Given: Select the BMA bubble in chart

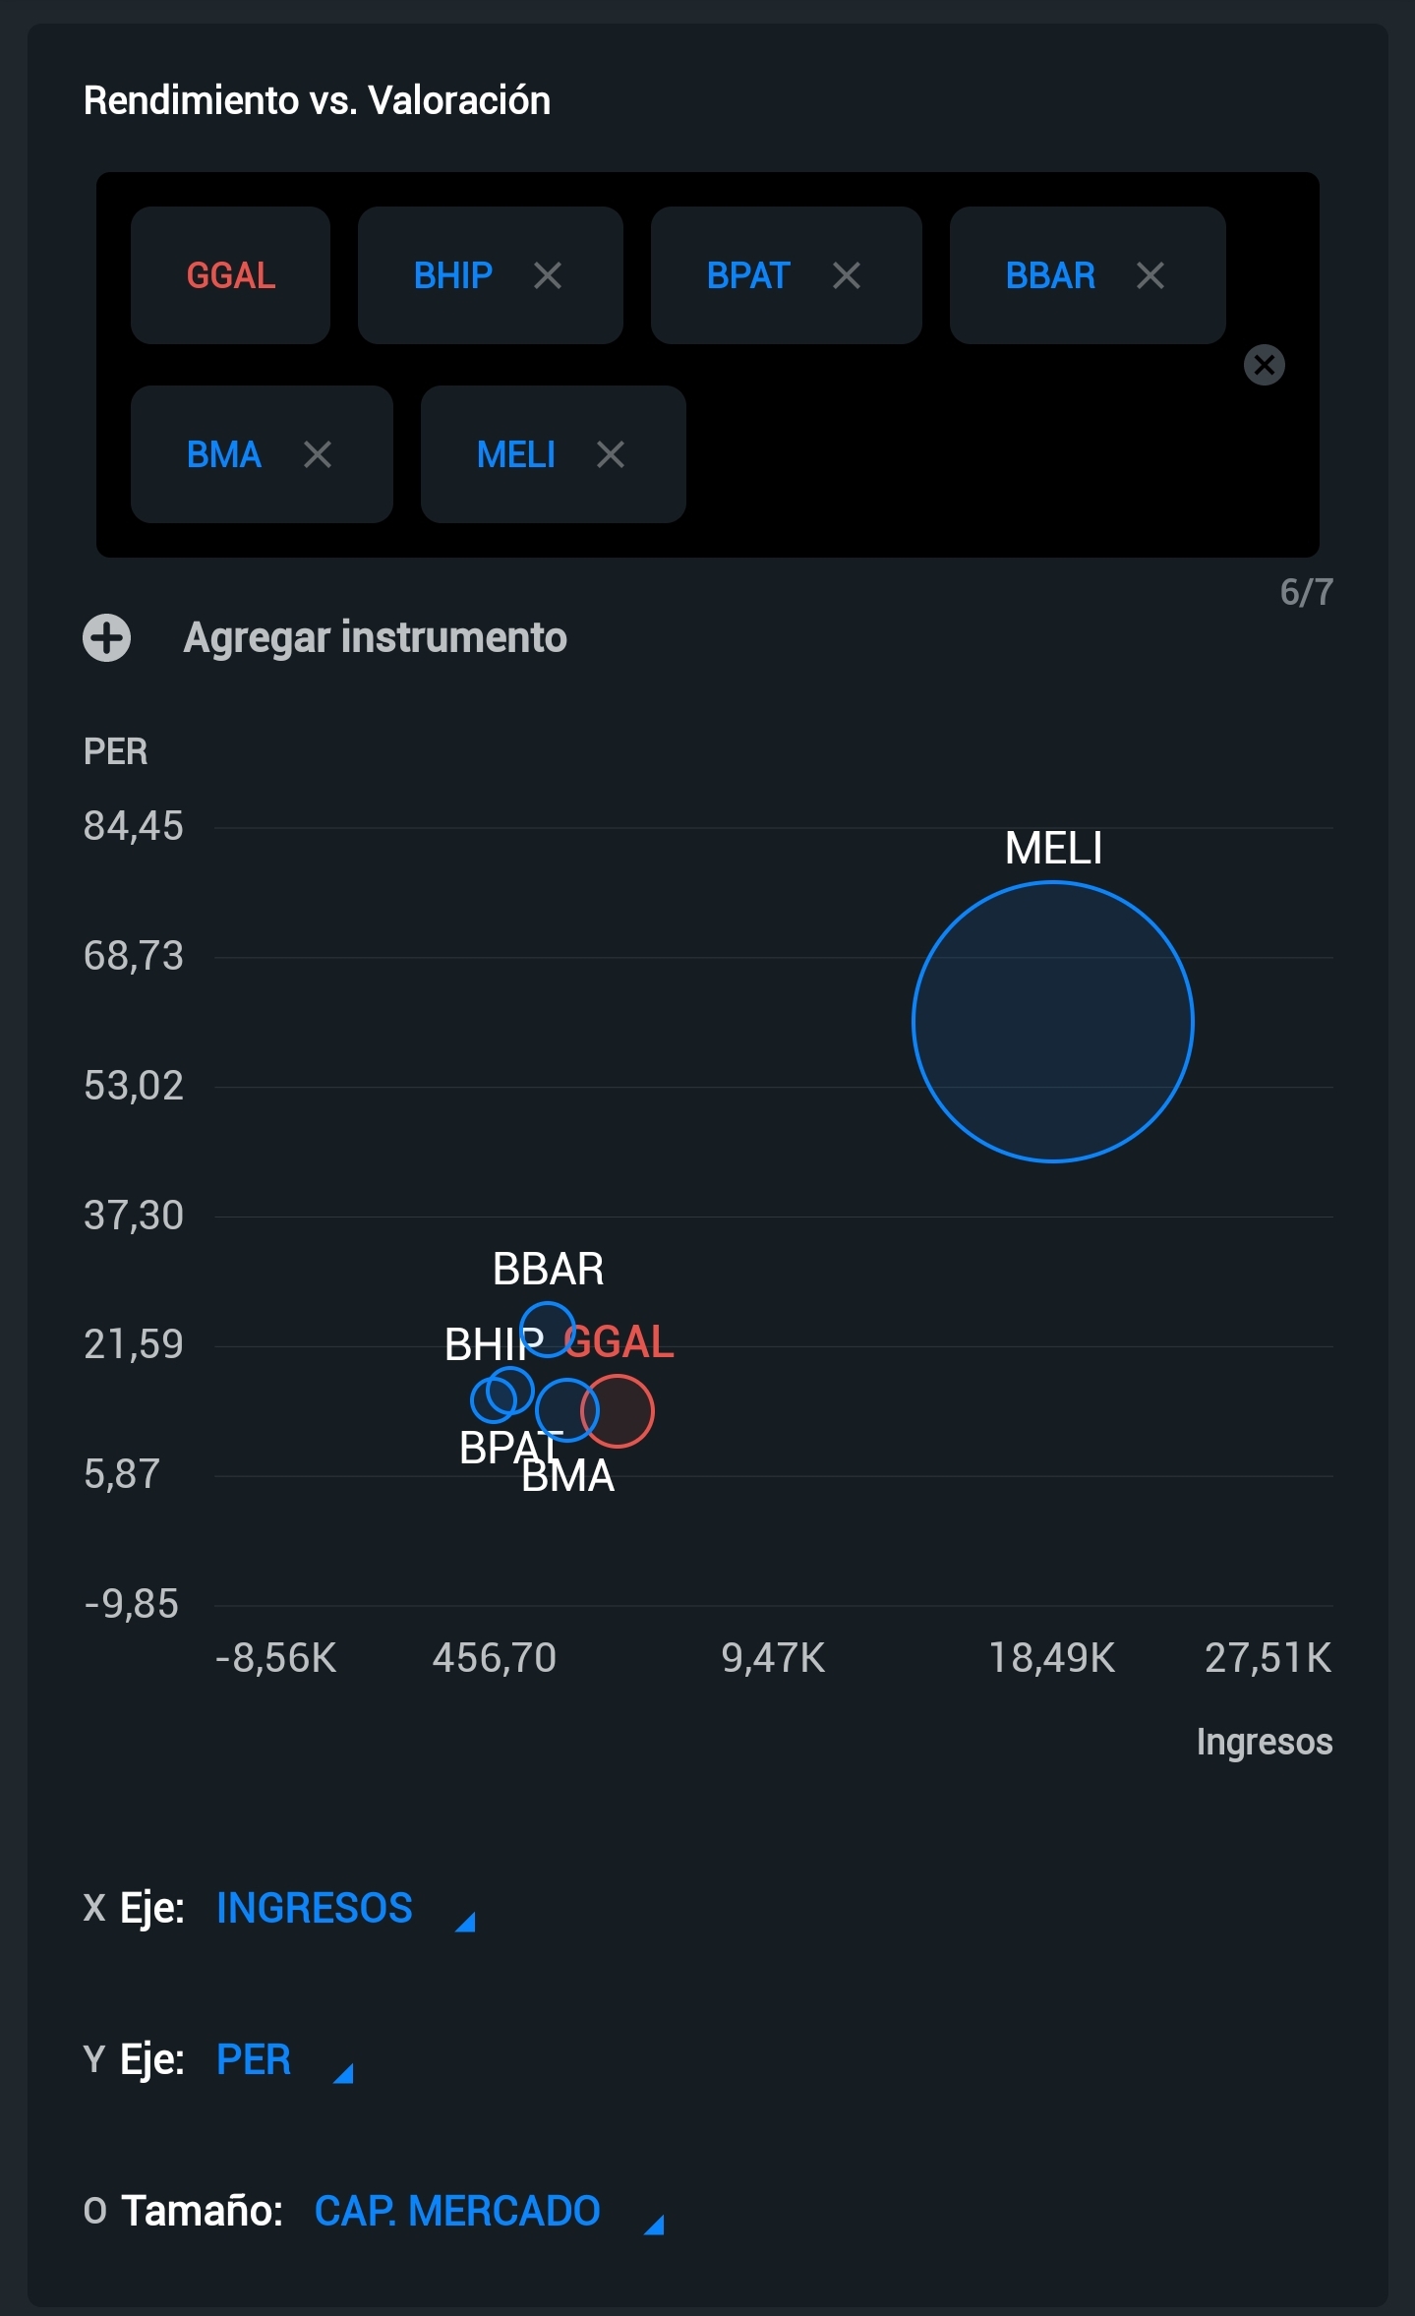Looking at the screenshot, I should coord(567,1409).
